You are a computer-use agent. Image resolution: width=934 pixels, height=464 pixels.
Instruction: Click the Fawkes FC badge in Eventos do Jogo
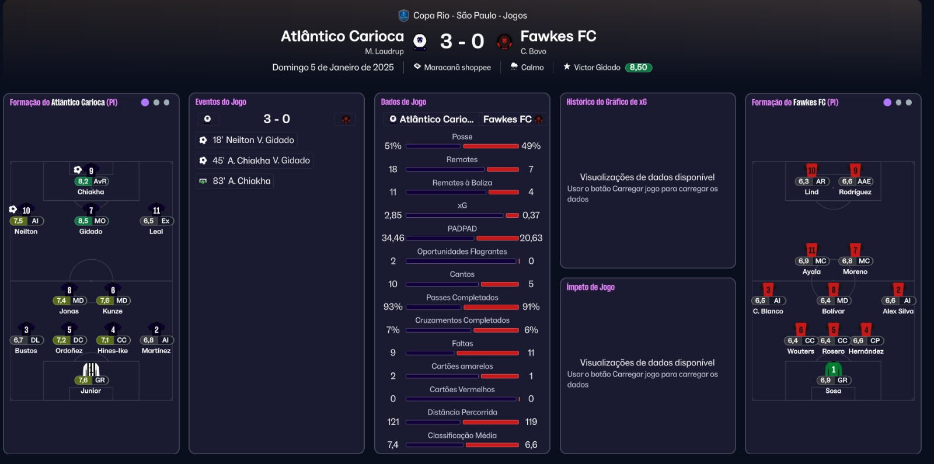tap(346, 119)
